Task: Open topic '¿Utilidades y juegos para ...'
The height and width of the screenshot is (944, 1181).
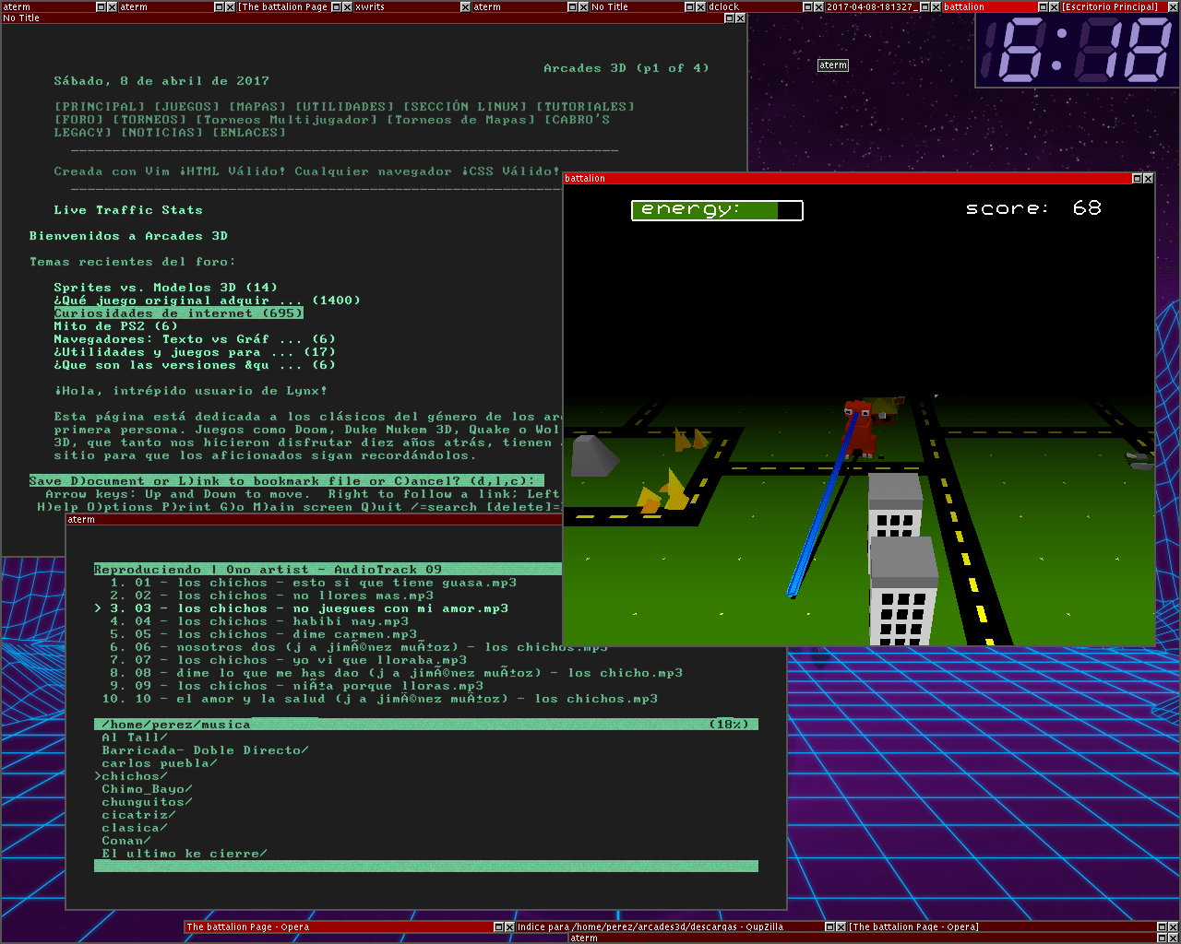Action: pos(195,352)
